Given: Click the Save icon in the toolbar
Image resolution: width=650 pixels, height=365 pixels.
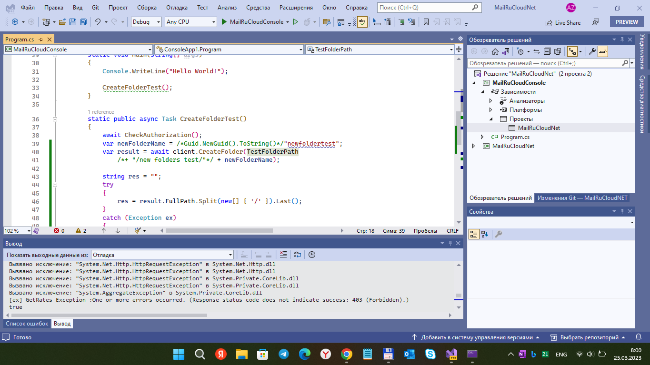Looking at the screenshot, I should pyautogui.click(x=73, y=22).
